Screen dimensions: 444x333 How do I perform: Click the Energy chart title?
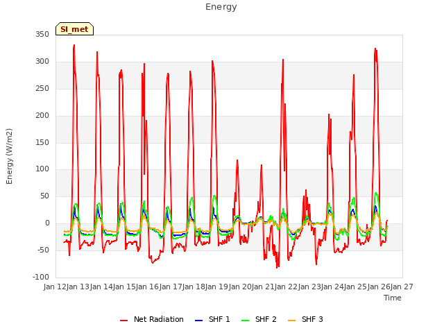click(221, 7)
